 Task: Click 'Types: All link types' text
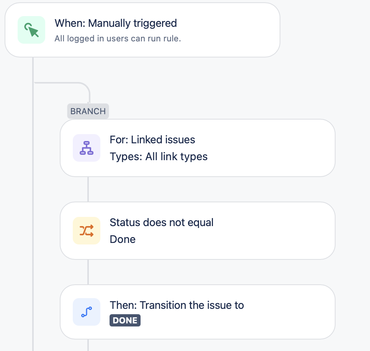[x=159, y=156]
